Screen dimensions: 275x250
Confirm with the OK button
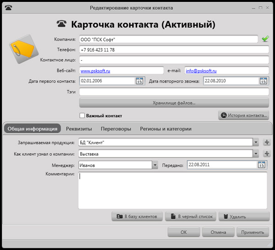click(x=184, y=232)
